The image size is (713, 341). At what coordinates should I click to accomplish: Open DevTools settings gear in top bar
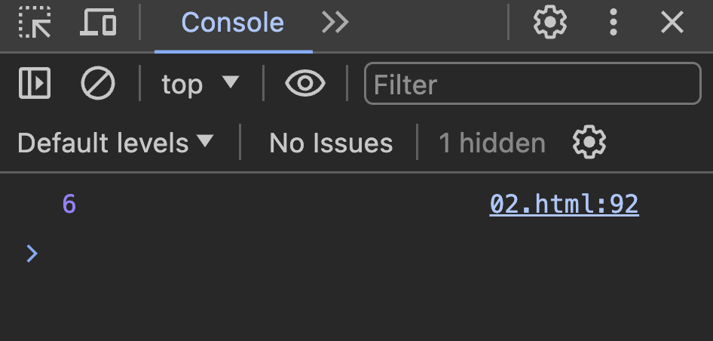549,22
